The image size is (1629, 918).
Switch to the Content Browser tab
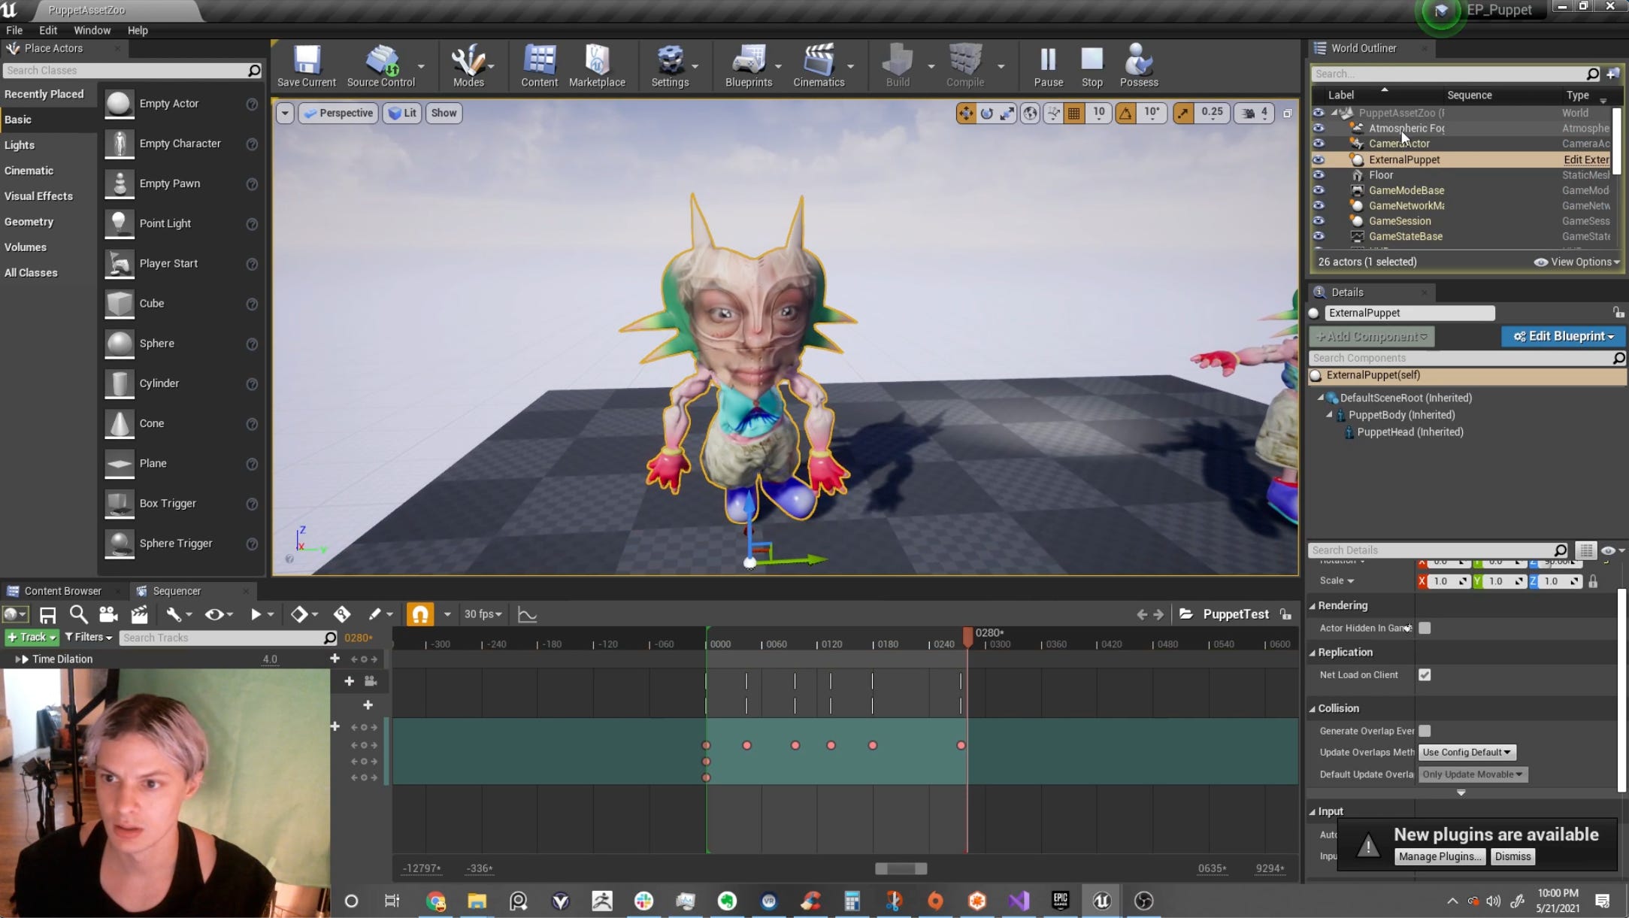(x=64, y=591)
